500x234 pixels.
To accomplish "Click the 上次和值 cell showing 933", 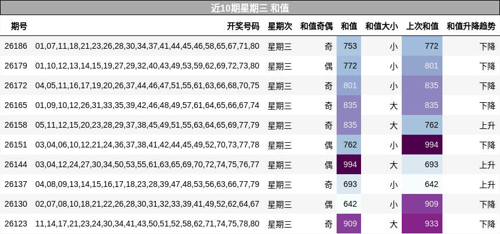I will (422, 224).
